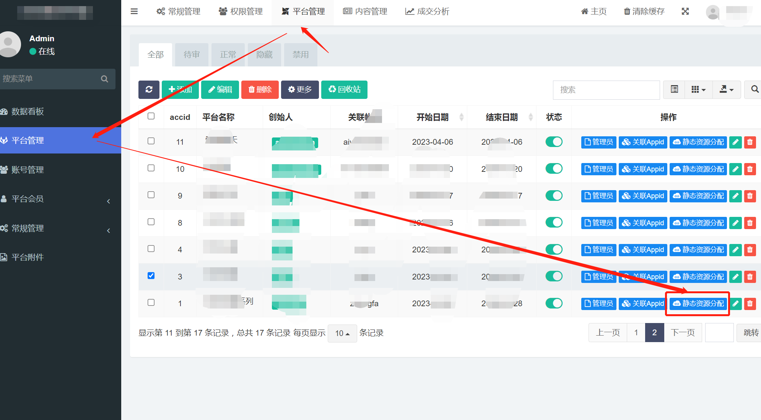
Task: Toggle the table card view icon
Action: point(674,89)
